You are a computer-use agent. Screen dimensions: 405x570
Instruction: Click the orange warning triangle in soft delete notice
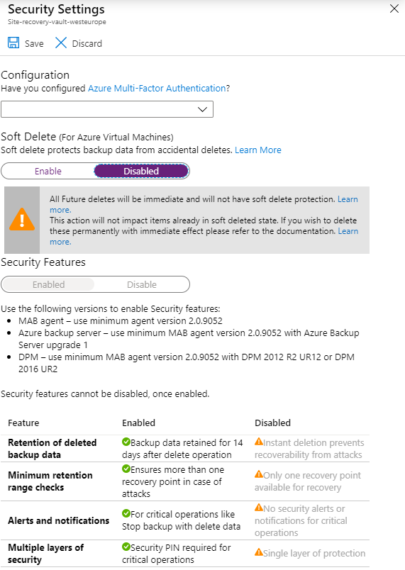[22, 220]
